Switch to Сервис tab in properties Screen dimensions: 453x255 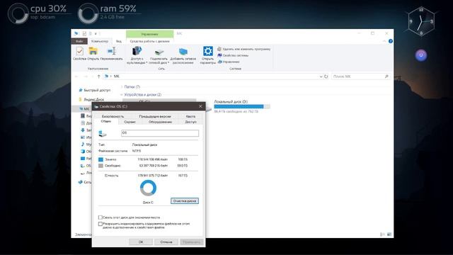click(x=130, y=122)
